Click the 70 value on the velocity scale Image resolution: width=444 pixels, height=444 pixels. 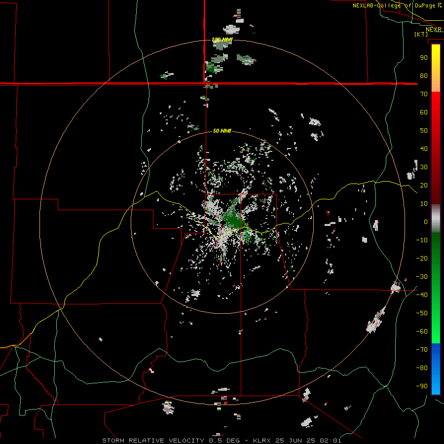[424, 94]
